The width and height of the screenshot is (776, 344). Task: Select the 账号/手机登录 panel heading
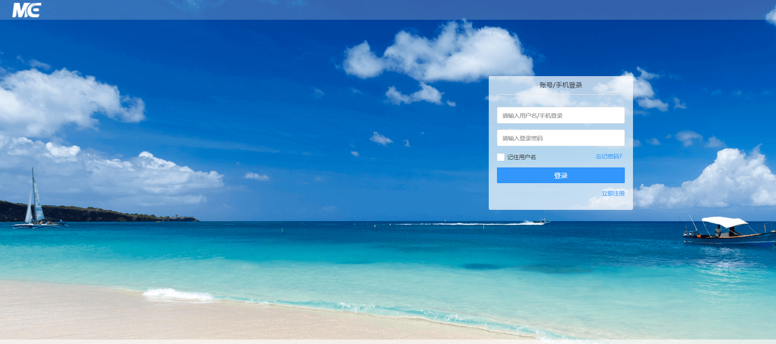[560, 85]
